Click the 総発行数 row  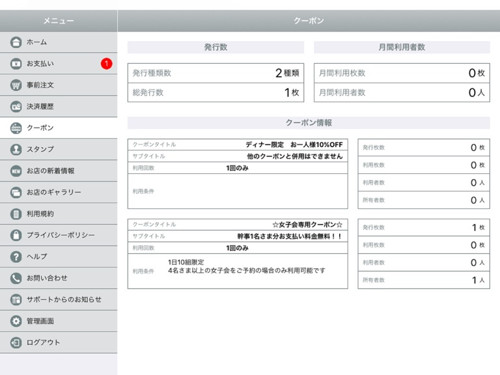pyautogui.click(x=216, y=92)
